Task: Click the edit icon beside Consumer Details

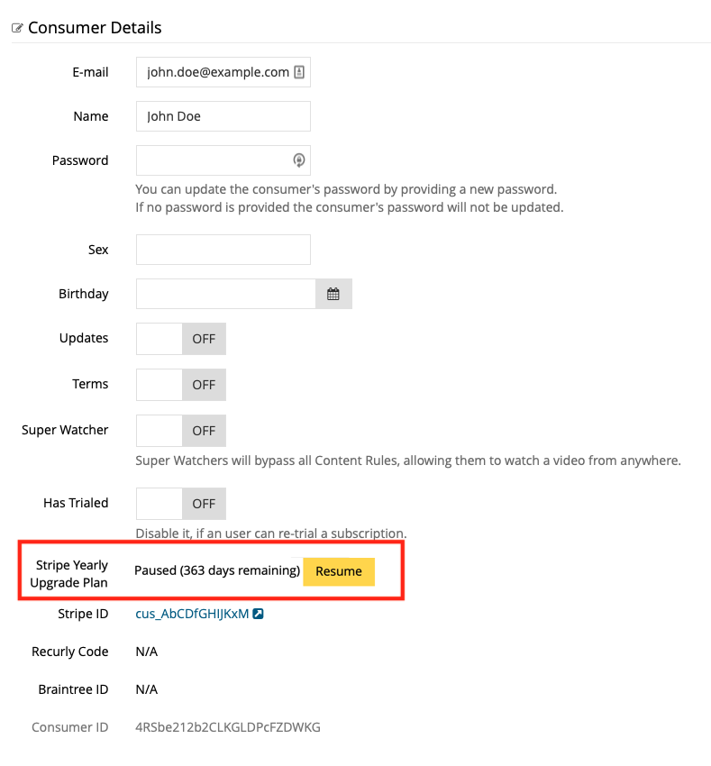Action: tap(17, 28)
